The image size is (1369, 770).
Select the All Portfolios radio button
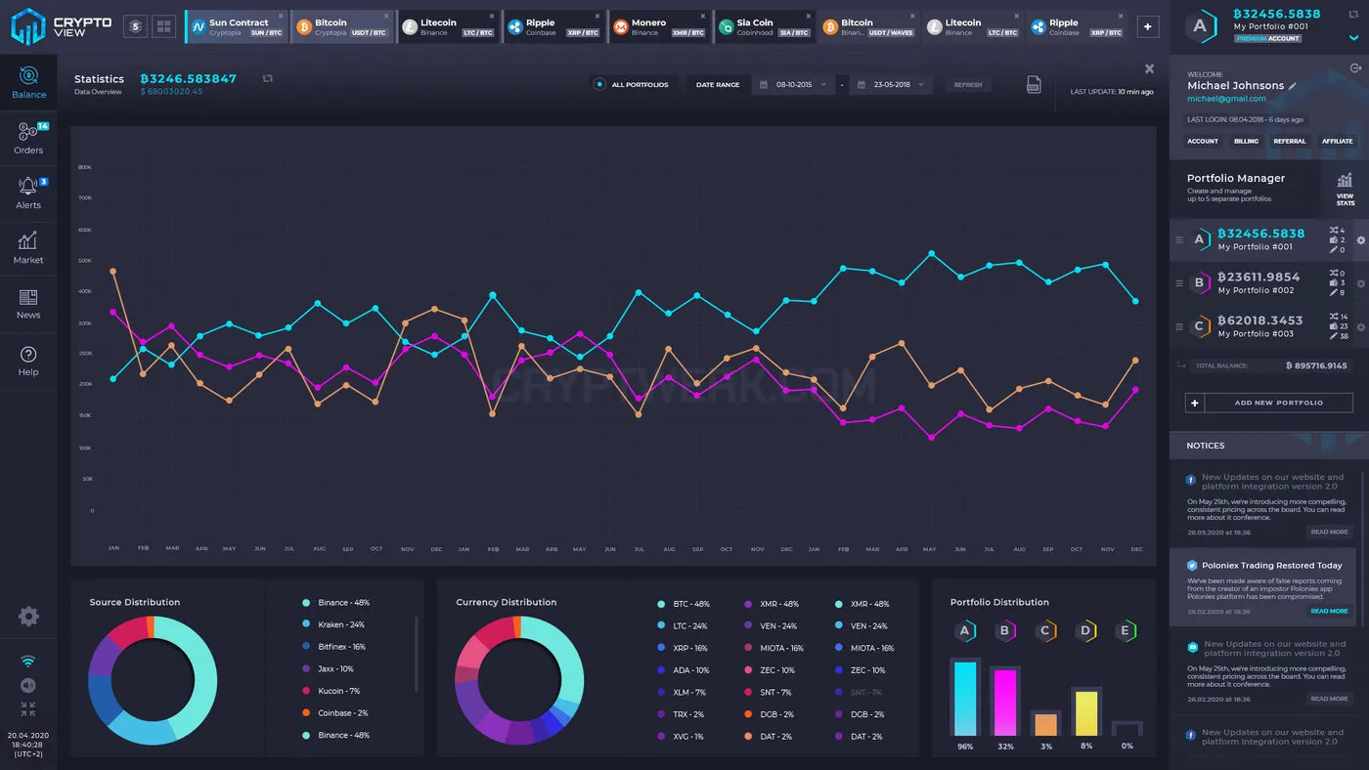click(x=599, y=85)
